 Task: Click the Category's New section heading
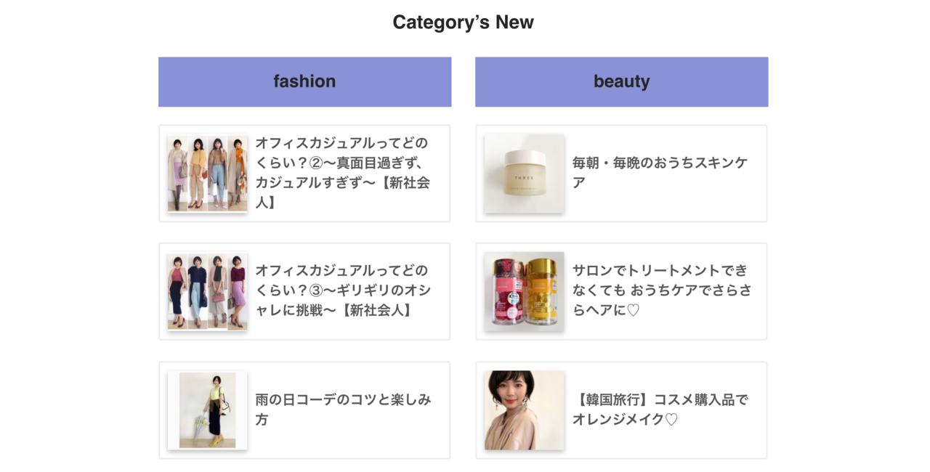pyautogui.click(x=464, y=23)
